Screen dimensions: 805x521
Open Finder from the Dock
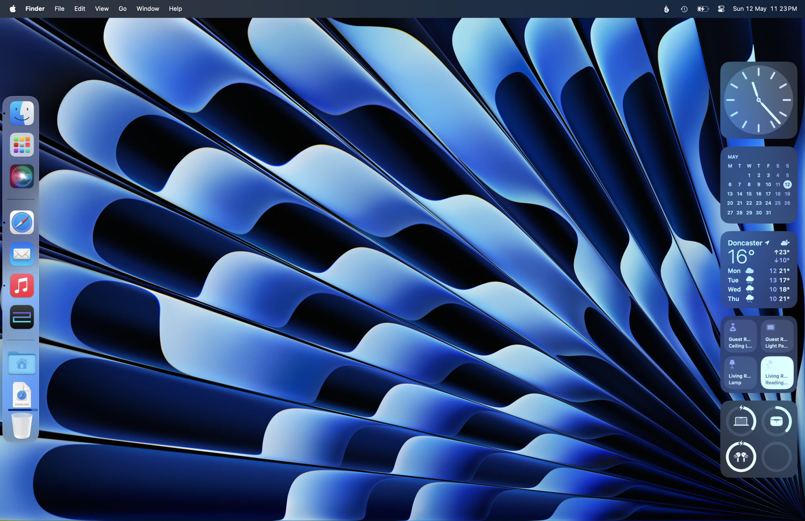click(22, 113)
